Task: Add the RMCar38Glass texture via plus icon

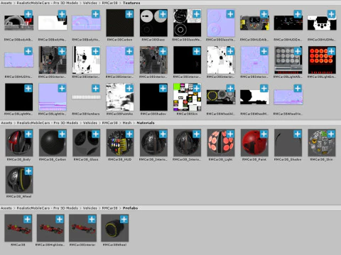Action: tap(163, 14)
